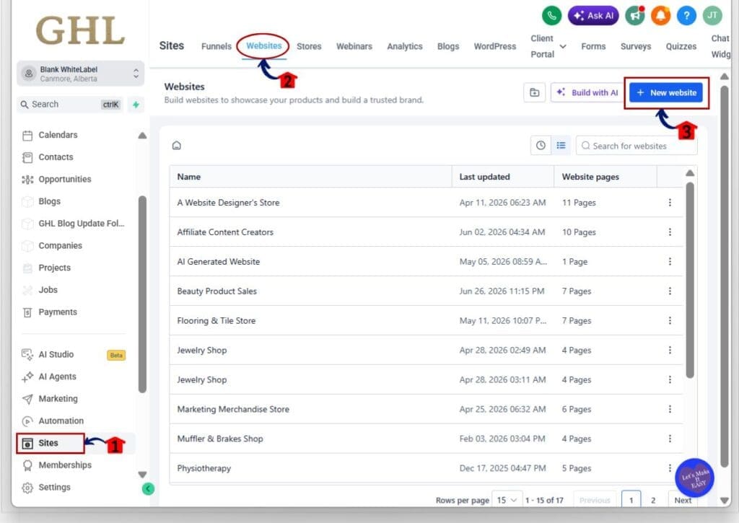This screenshot has height=523, width=739.
Task: Switch to list view icon
Action: 561,146
